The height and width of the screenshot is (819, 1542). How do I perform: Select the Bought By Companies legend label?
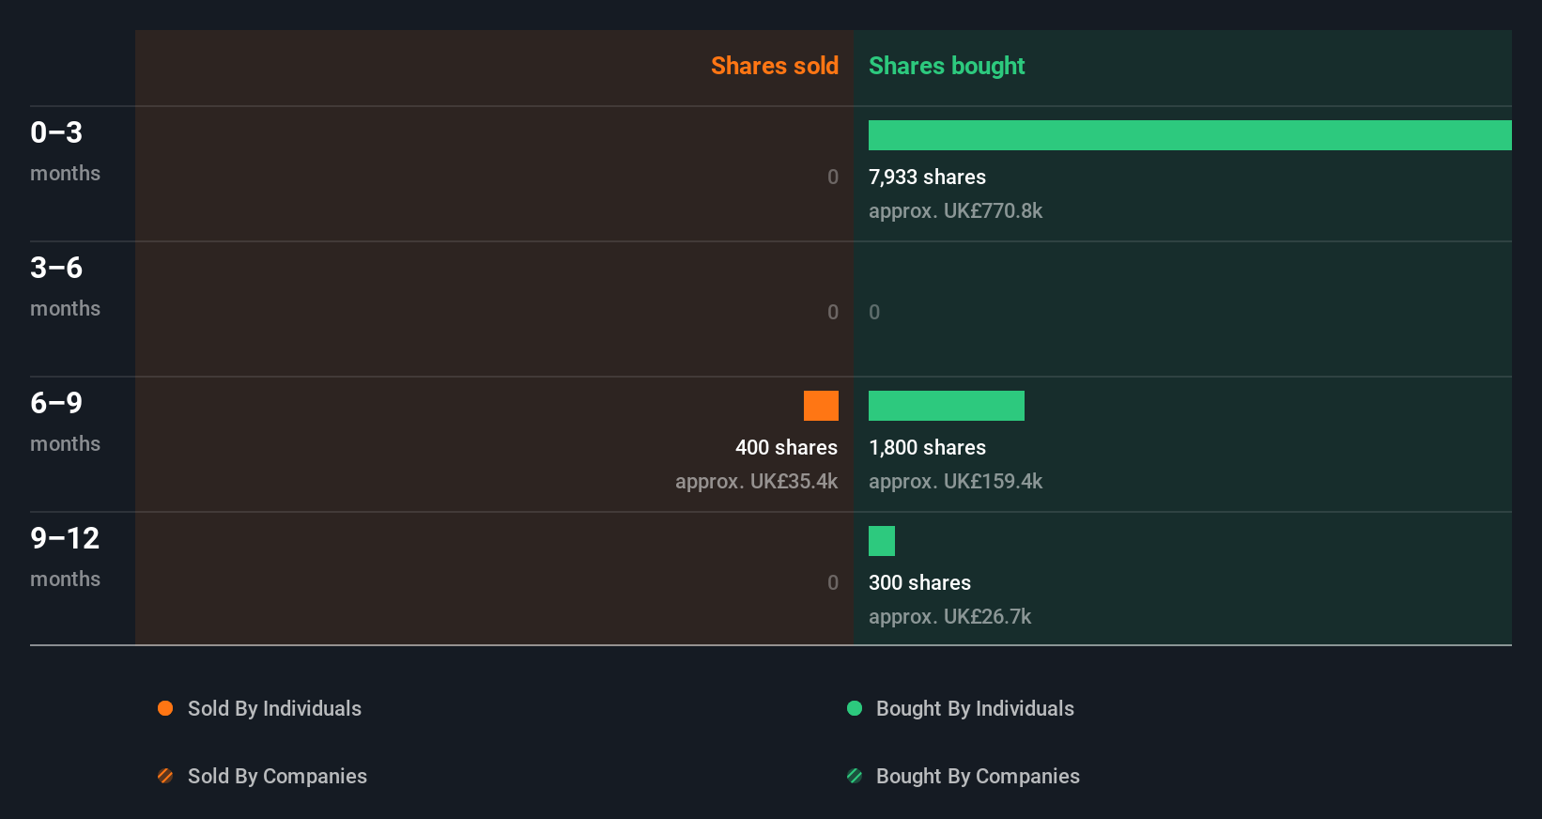978,776
